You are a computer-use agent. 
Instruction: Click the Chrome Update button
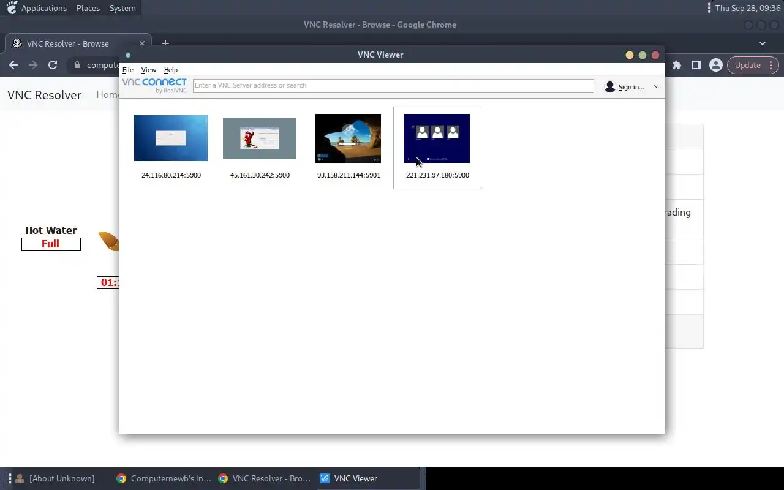coord(753,65)
